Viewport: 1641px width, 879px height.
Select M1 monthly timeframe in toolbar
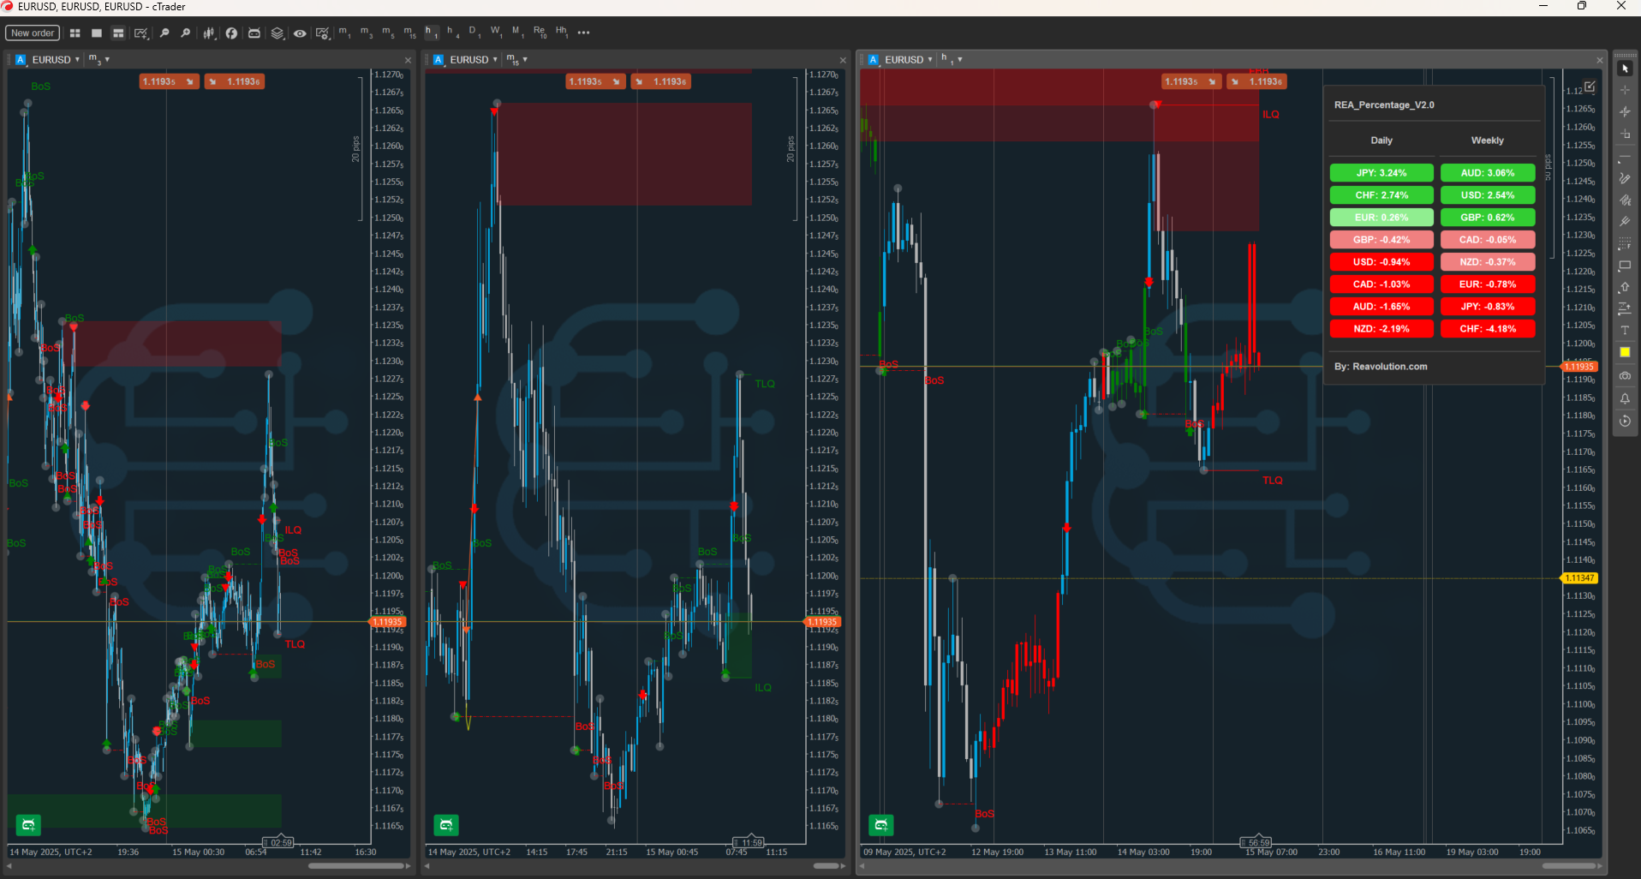click(x=516, y=33)
